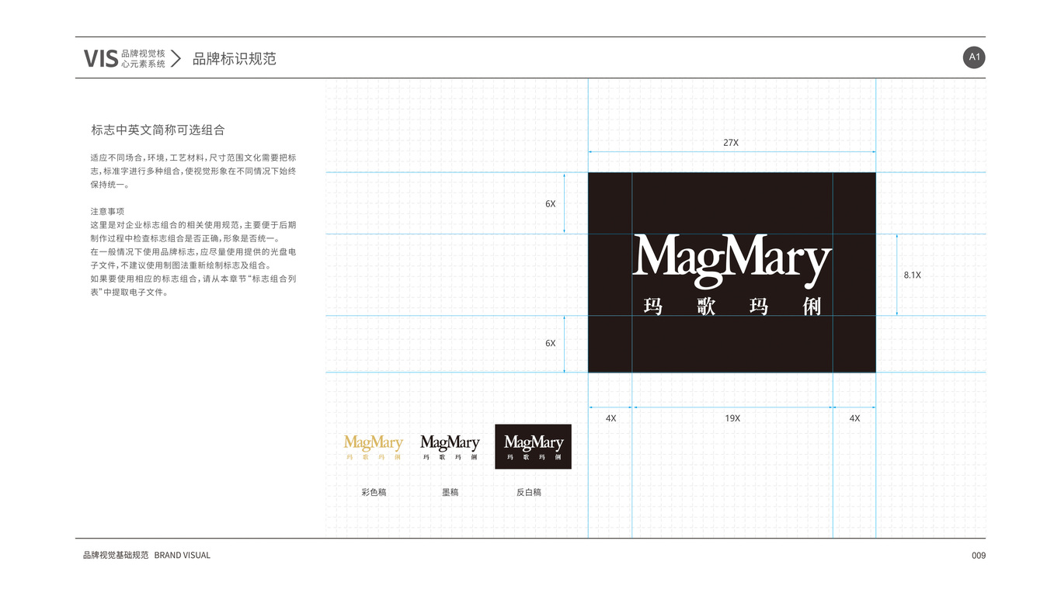Click the 墨稿 caption
Viewport: 1061px width, 596px height.
coord(450,492)
